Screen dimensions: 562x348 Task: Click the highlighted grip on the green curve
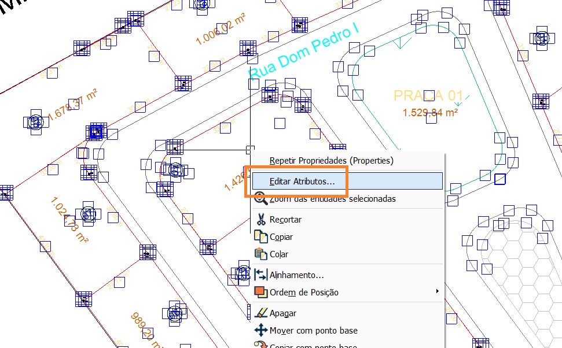[x=501, y=179]
